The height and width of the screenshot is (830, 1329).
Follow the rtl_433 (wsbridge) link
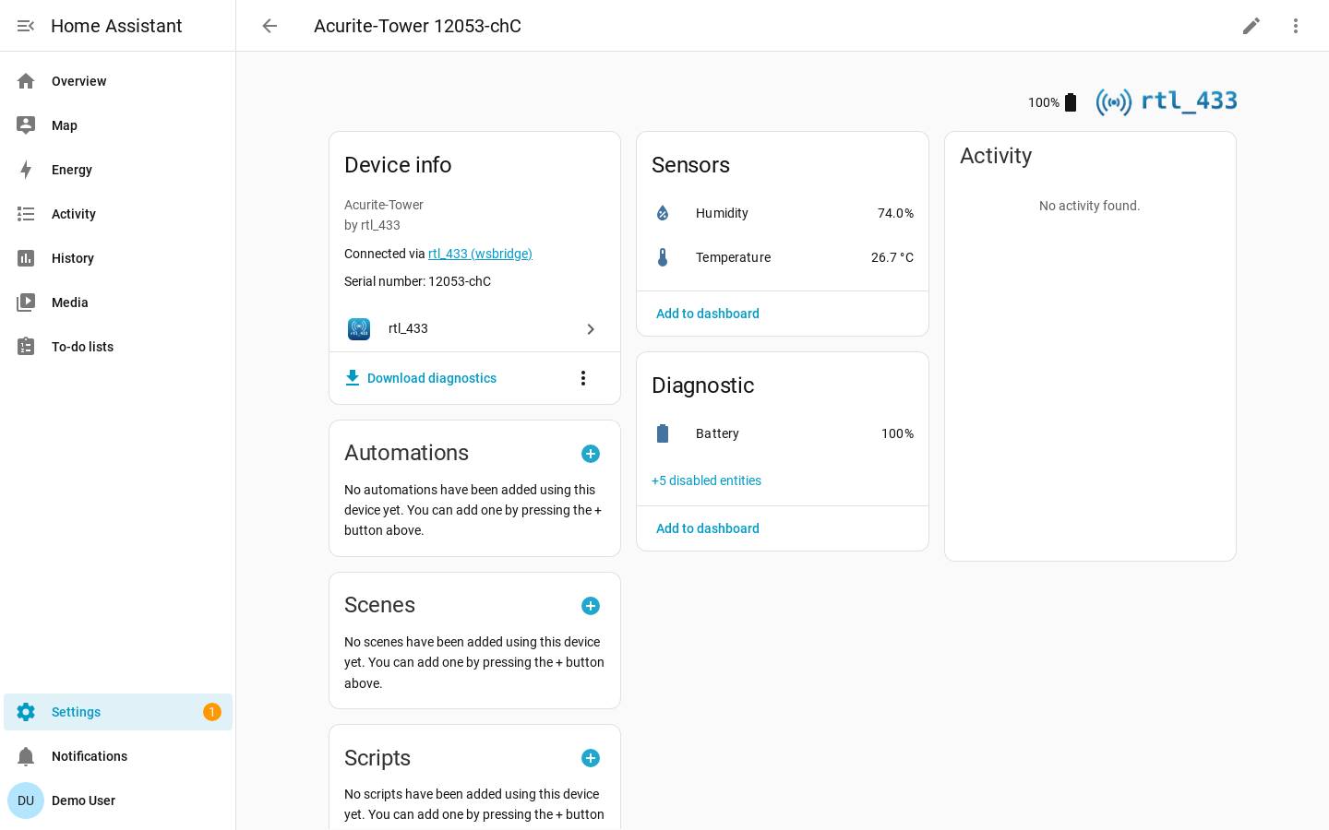pos(480,254)
